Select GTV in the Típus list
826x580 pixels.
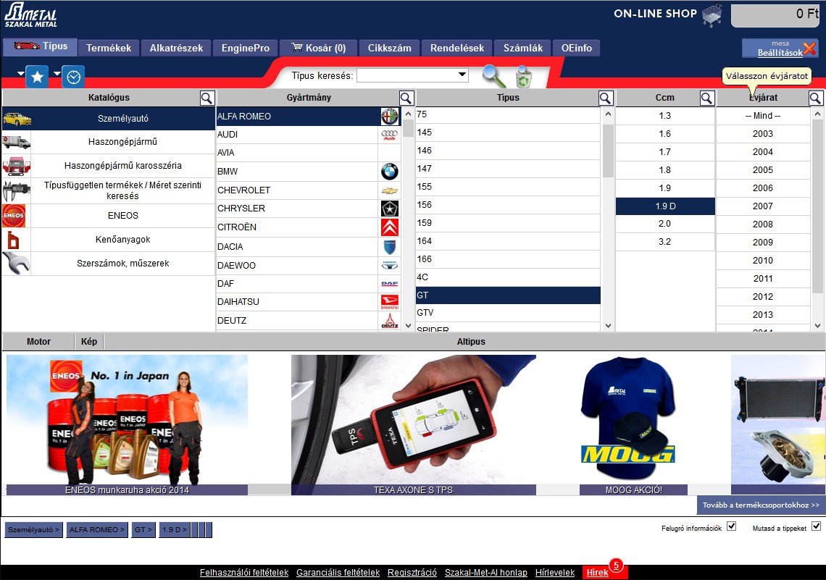508,313
